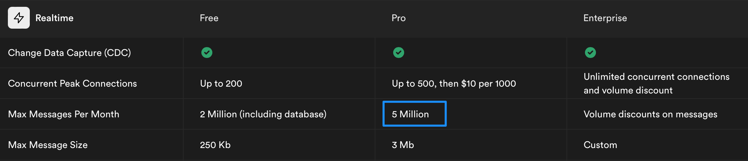Select the Max Messages Per Month label
This screenshot has height=161, width=748.
click(x=64, y=114)
